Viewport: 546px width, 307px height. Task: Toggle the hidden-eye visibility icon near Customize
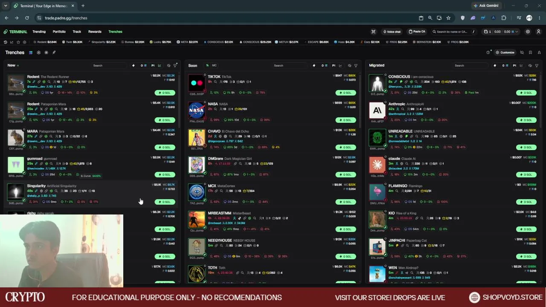click(x=522, y=52)
